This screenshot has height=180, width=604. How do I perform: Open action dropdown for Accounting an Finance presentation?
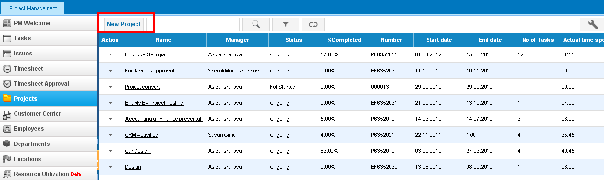(110, 119)
